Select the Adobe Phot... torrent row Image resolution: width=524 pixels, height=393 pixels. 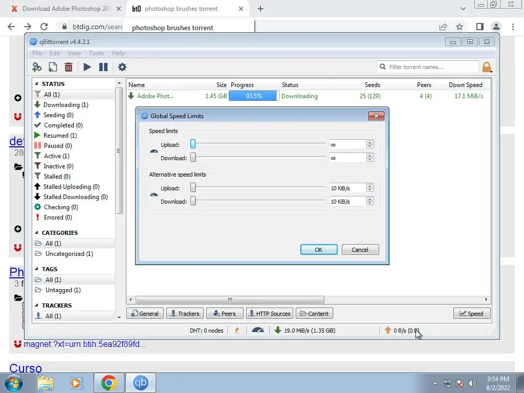click(308, 96)
